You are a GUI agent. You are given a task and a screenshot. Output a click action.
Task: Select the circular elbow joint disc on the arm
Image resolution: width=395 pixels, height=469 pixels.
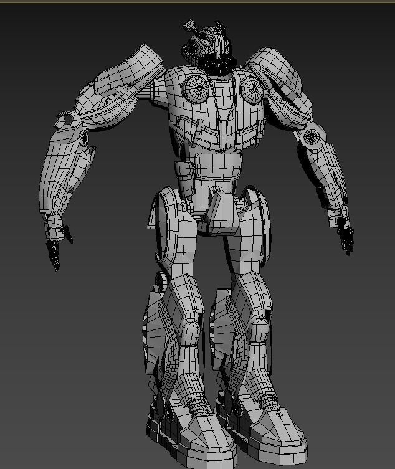[x=312, y=136]
